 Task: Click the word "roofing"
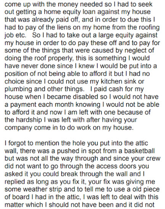(149, 28)
